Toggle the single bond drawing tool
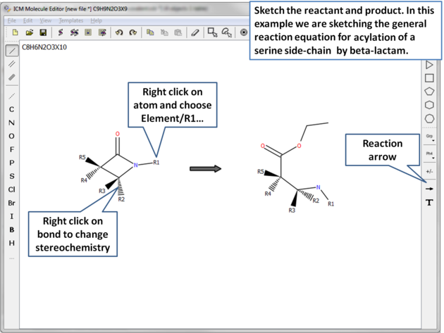Image resolution: width=444 pixels, height=333 pixels. point(12,51)
